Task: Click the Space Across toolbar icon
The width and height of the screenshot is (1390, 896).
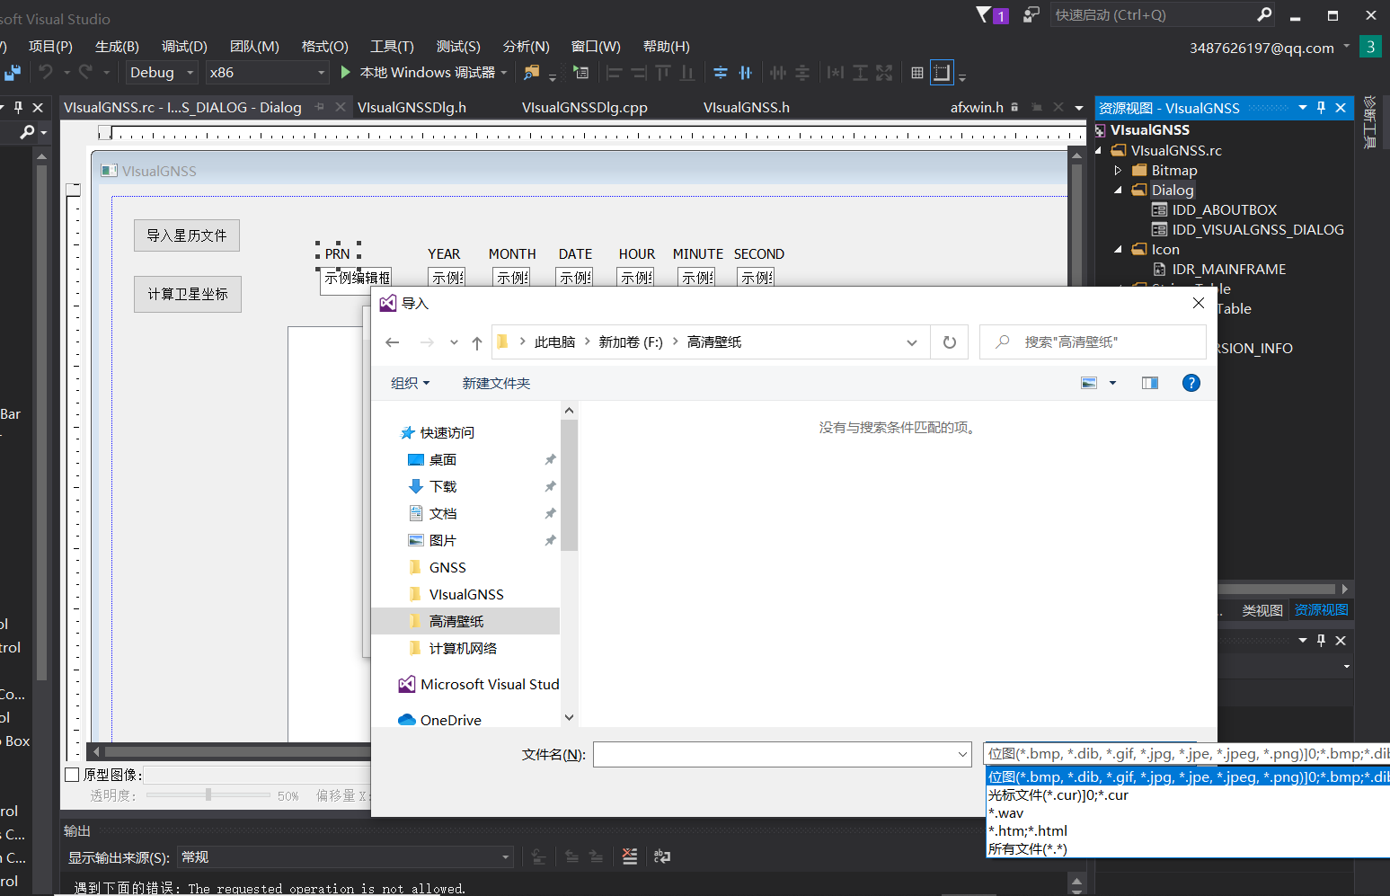Action: click(x=778, y=73)
